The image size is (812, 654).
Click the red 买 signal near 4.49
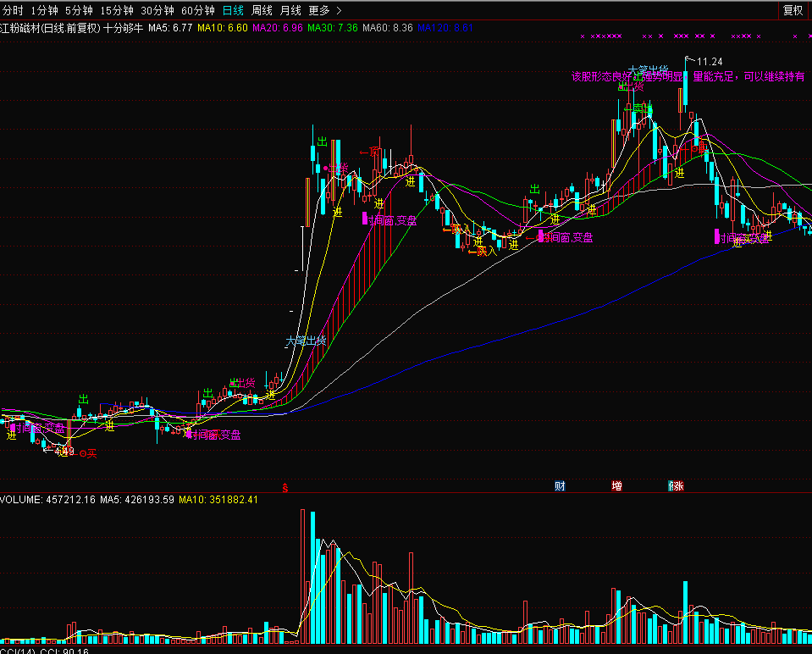(x=88, y=453)
